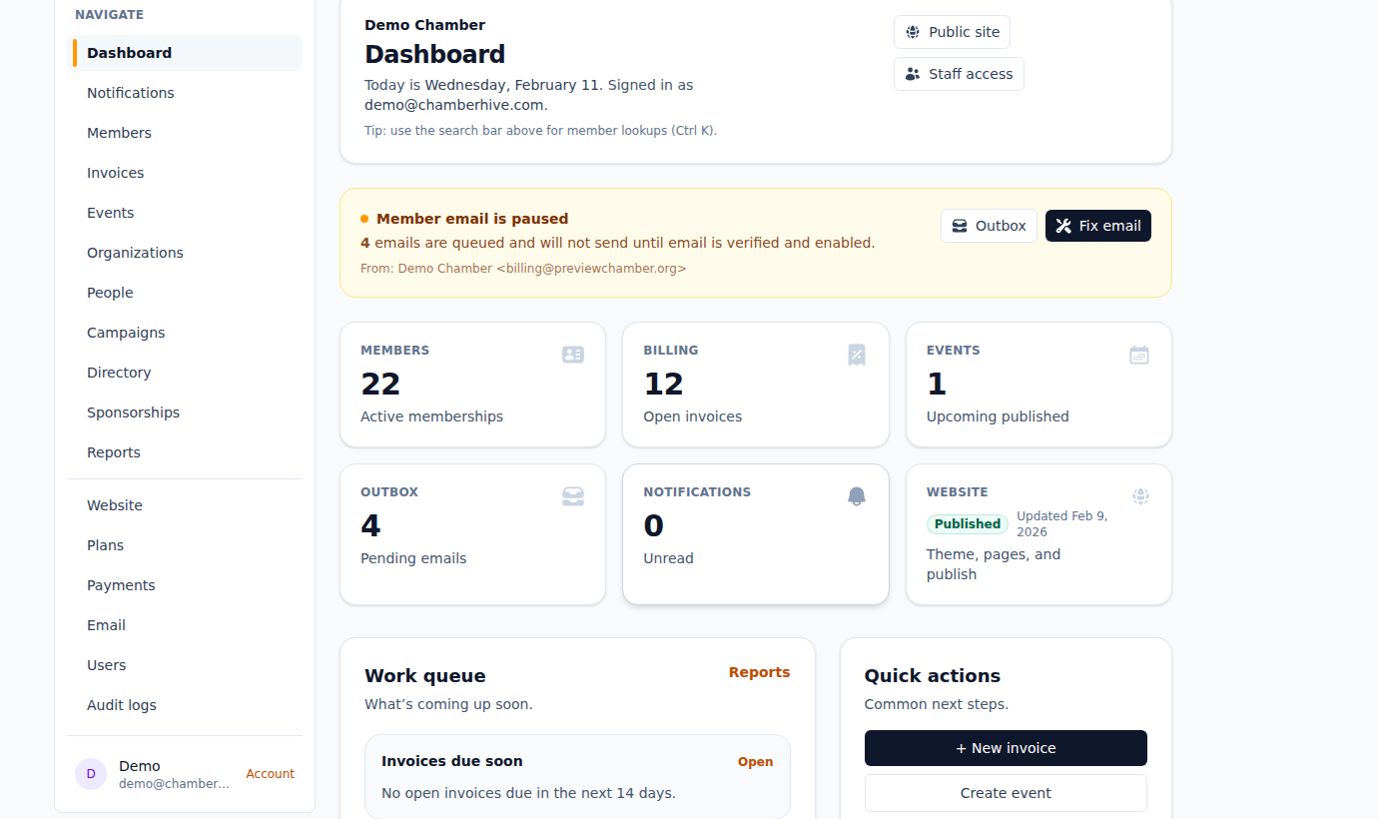Click the + New invoice button
Image resolution: width=1378 pixels, height=819 pixels.
click(x=1005, y=747)
